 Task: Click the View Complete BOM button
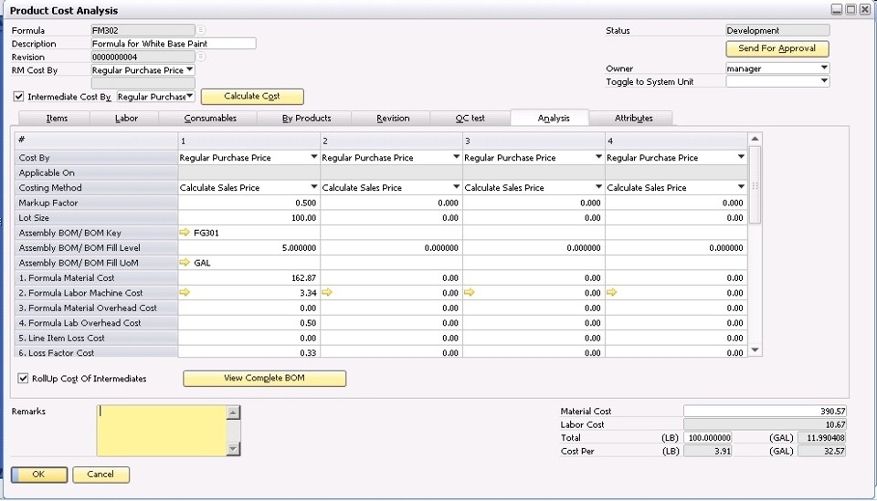pyautogui.click(x=264, y=378)
